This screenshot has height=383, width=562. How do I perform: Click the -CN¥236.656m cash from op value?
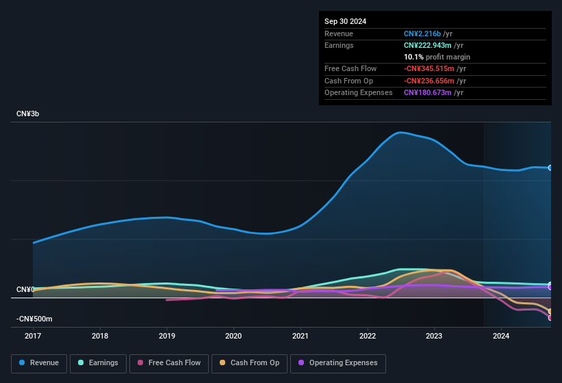coord(429,81)
